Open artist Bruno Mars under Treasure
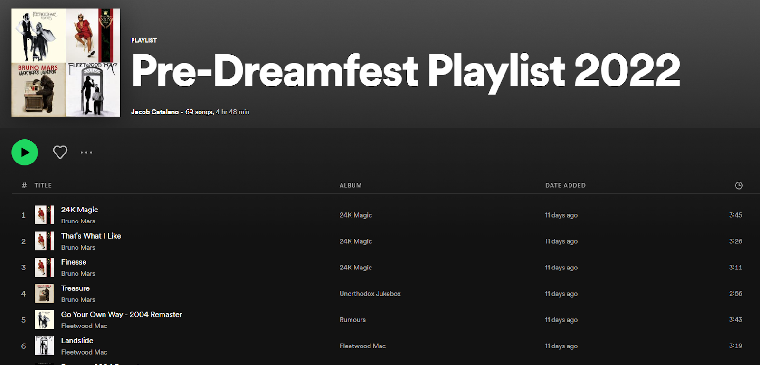The image size is (760, 365). [x=78, y=299]
